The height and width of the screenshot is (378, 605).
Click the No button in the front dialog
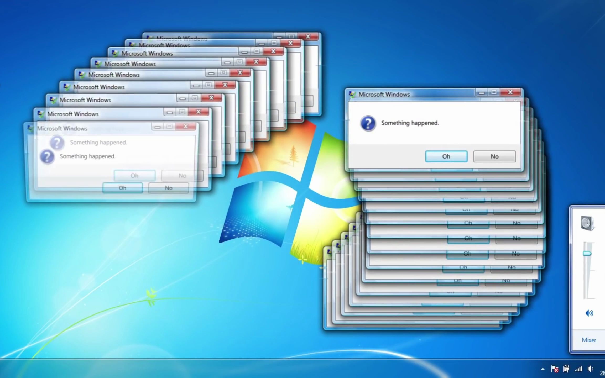pyautogui.click(x=494, y=156)
